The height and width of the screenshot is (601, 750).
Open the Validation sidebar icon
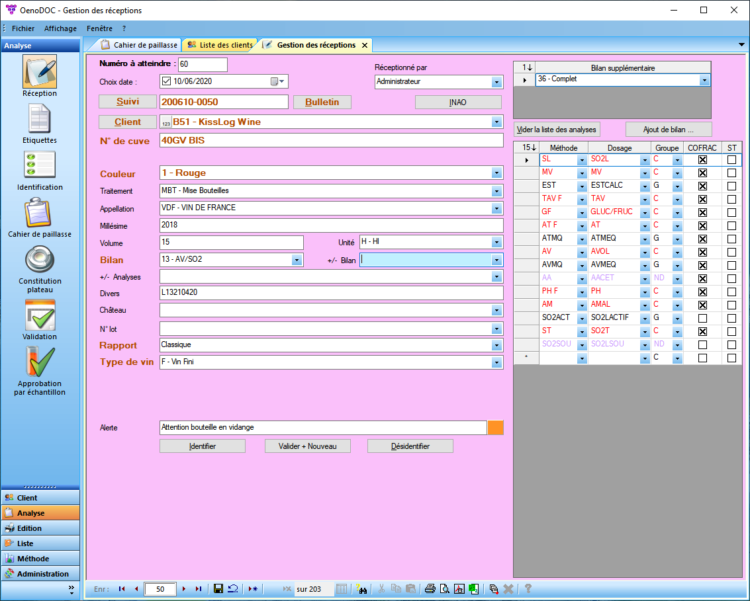pyautogui.click(x=40, y=315)
